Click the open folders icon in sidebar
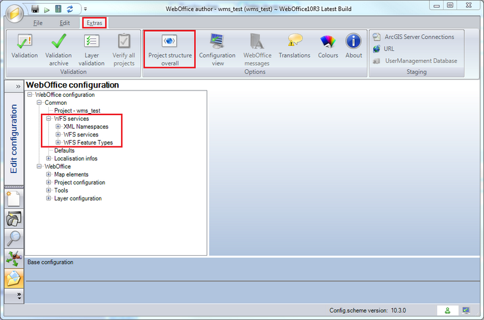Viewport: 484px width, 320px height. [x=14, y=219]
